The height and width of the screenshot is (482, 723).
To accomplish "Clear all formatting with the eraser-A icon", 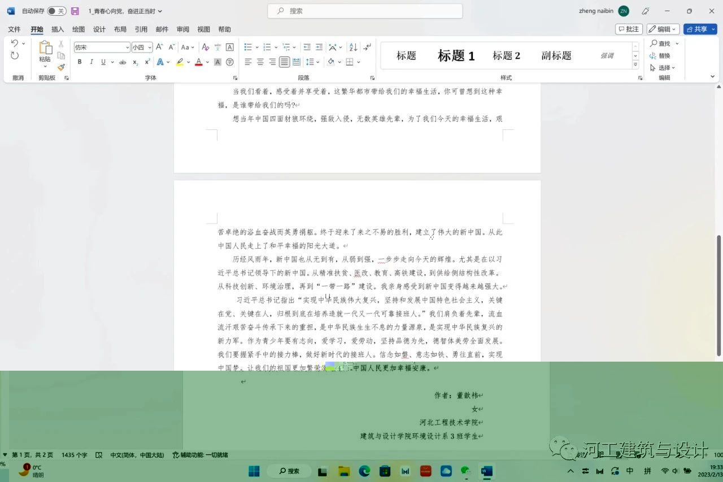I will coord(206,47).
